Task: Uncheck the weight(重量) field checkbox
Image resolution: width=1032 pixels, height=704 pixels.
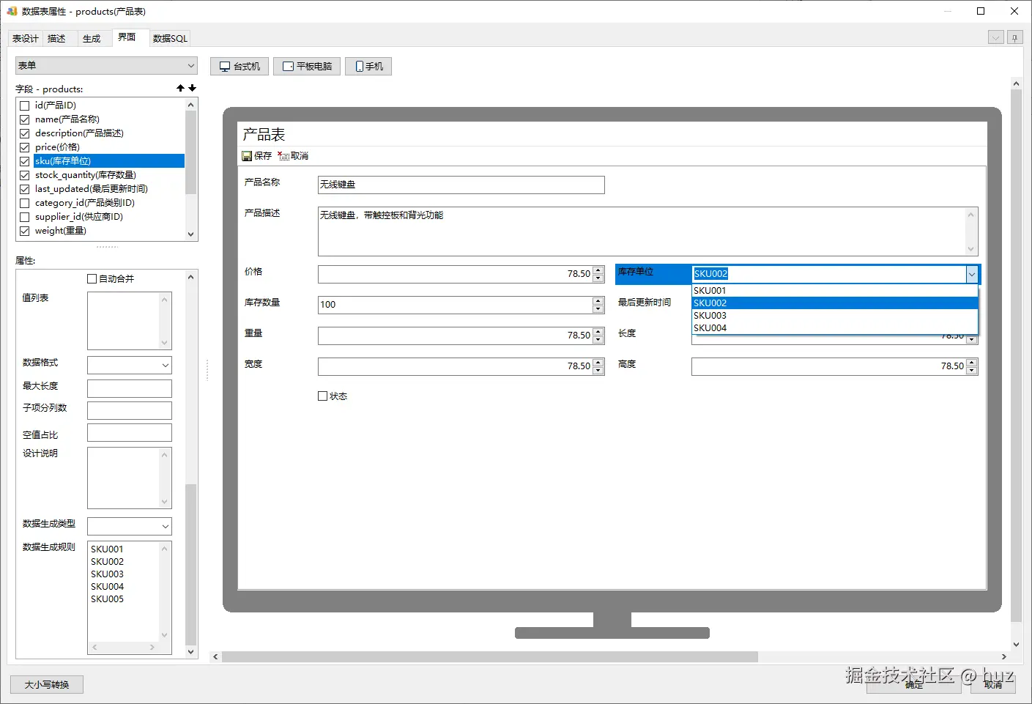Action: (x=24, y=231)
